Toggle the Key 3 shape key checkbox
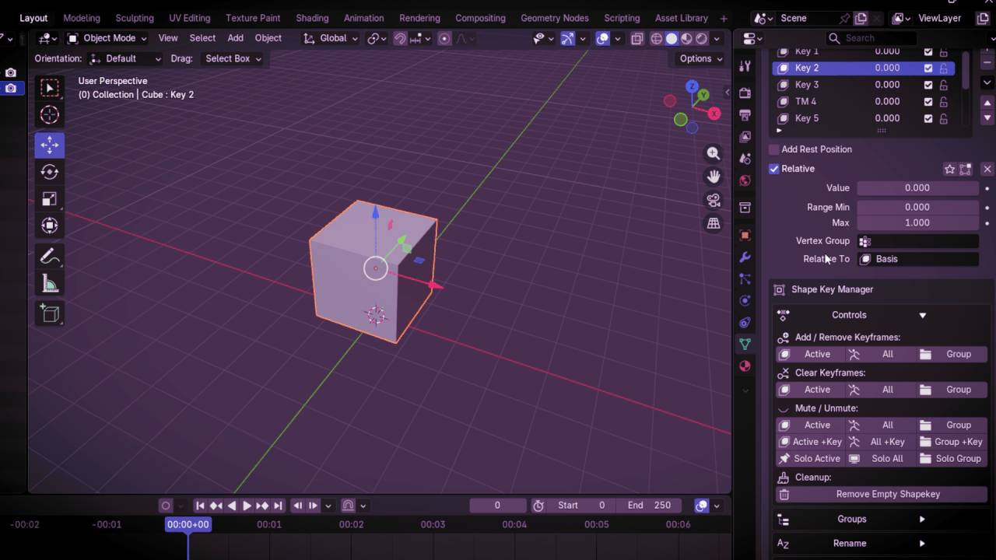Viewport: 996px width, 560px height. [928, 85]
